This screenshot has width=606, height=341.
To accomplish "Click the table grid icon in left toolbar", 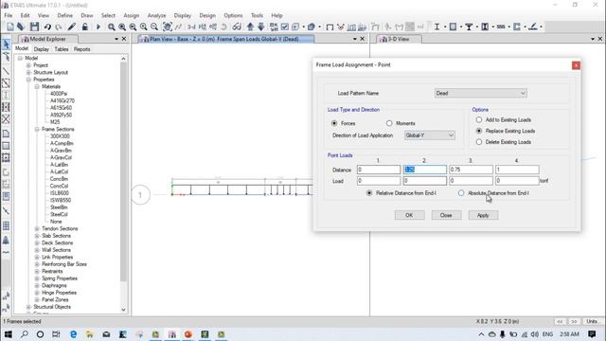I will tap(6, 225).
